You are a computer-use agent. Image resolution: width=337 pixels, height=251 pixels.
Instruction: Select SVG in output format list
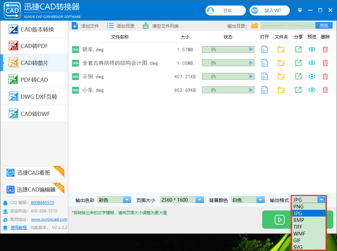point(309,247)
